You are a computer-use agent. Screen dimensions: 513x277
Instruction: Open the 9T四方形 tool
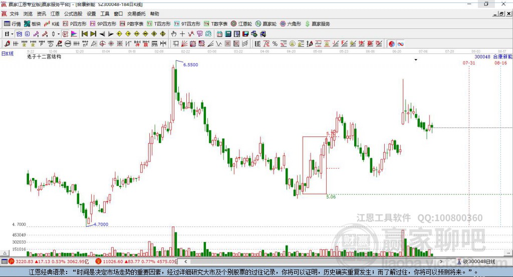point(187,24)
